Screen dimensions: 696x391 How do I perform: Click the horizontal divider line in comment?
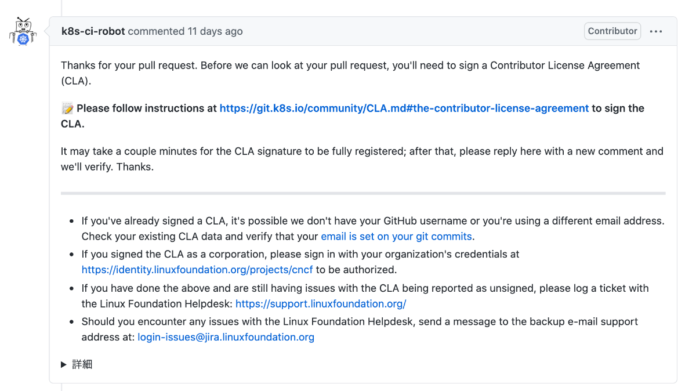[x=363, y=193]
